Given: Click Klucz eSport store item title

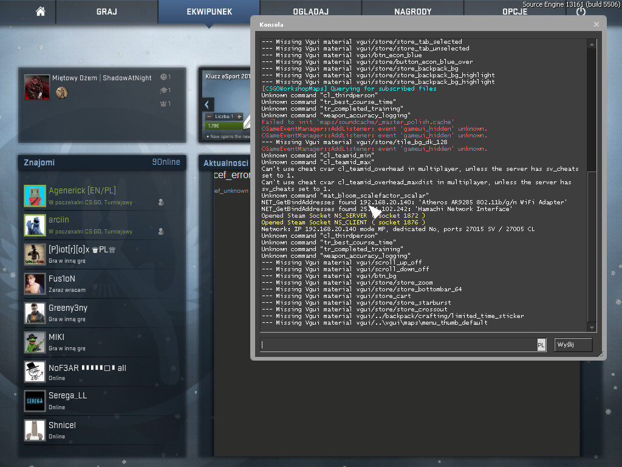Looking at the screenshot, I should click(x=228, y=76).
